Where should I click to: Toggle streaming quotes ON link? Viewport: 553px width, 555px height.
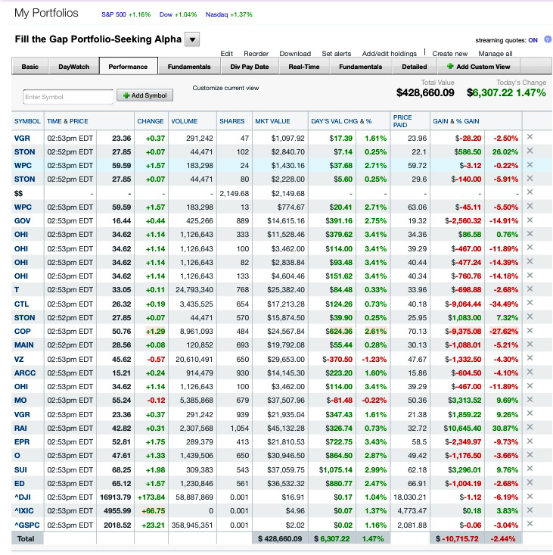click(533, 40)
